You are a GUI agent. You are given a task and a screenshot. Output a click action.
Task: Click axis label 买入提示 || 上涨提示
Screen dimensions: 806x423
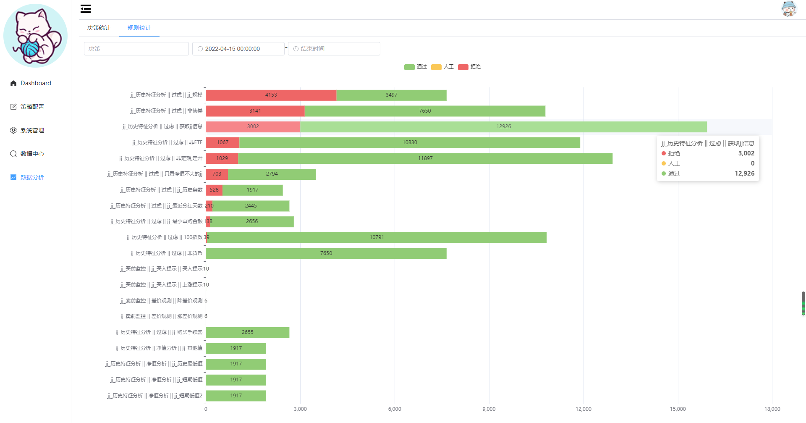(x=161, y=285)
